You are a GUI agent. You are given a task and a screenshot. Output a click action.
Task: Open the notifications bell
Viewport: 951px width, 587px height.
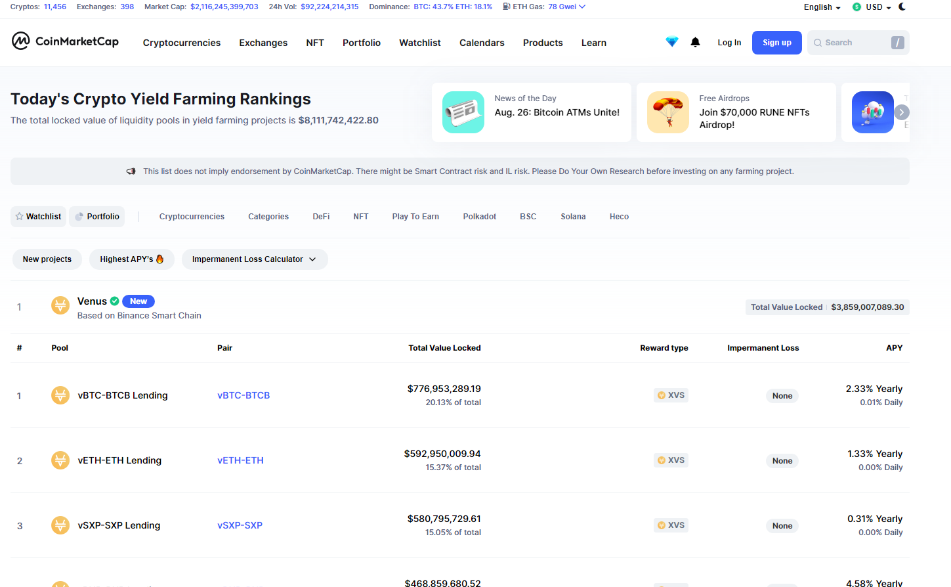pos(695,42)
